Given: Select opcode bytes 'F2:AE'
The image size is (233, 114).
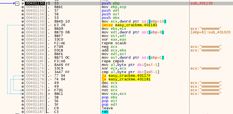Looking at the screenshot, I should [60, 43].
